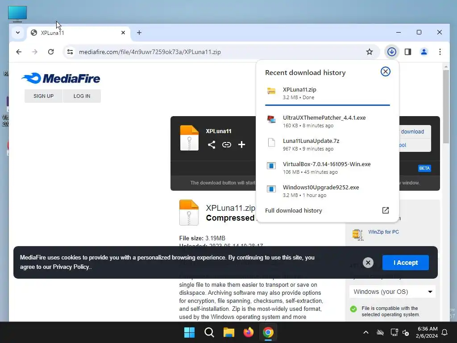Open UltraUXThemePatcher_4.4.1.exe download entry

pos(327,121)
